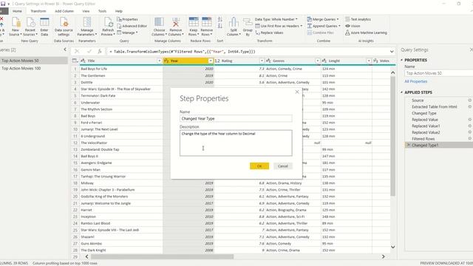Close the Step Properties dialog

point(297,92)
